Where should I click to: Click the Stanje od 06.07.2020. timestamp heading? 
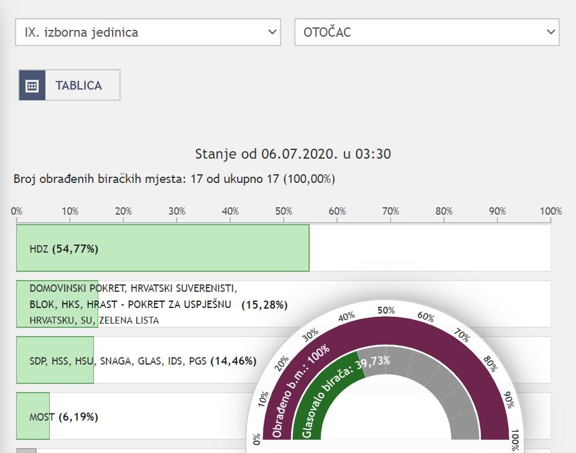point(293,154)
